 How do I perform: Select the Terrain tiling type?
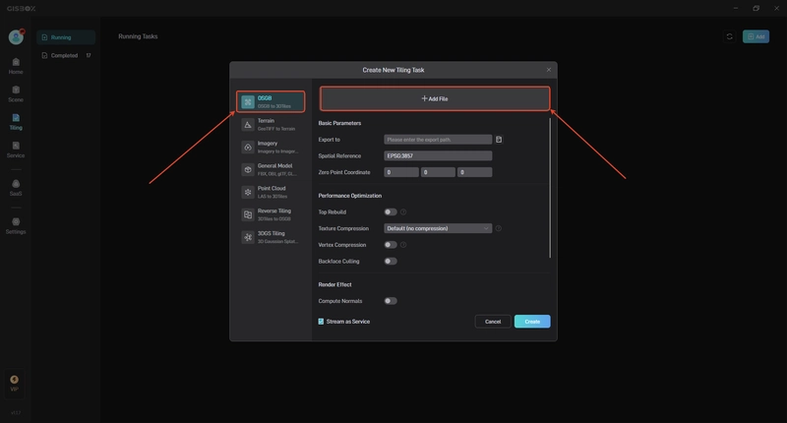[x=272, y=125]
